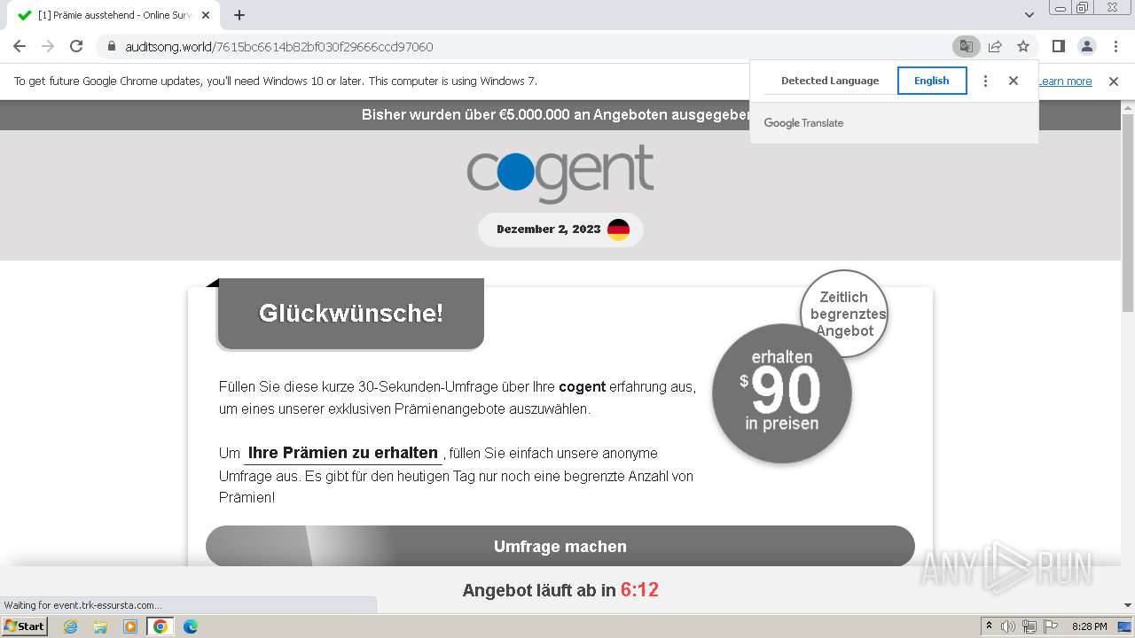Open the Chrome profile avatar

(x=1086, y=46)
